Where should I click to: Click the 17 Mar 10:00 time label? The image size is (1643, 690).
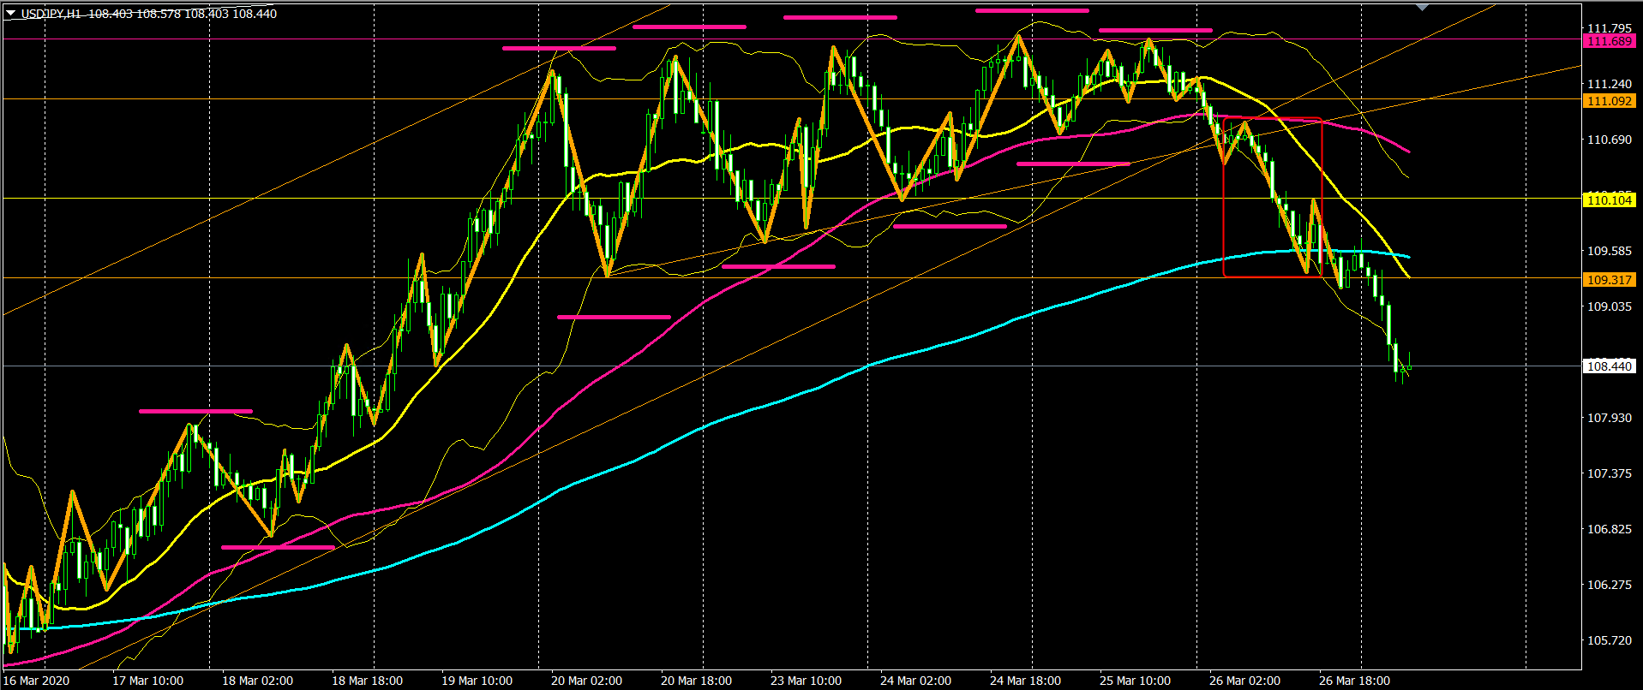click(148, 681)
